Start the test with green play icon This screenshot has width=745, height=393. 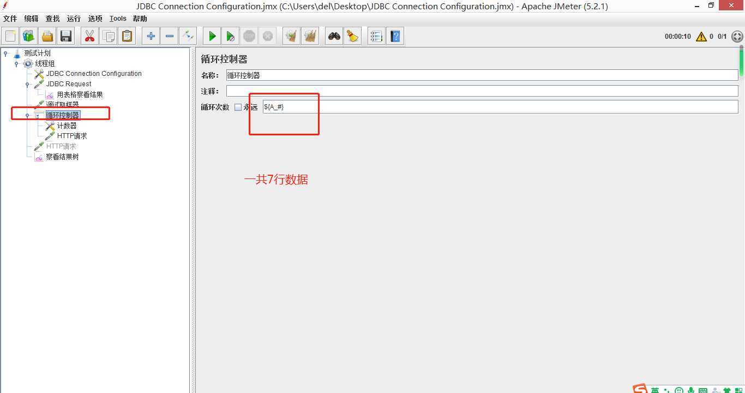212,37
